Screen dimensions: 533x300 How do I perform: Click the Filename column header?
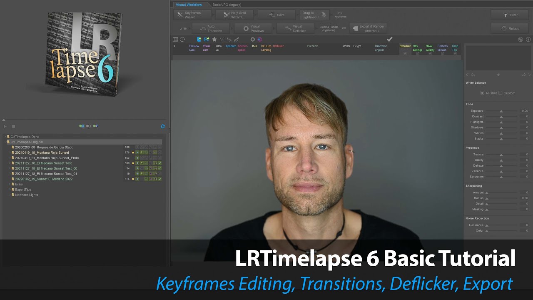coord(313,46)
